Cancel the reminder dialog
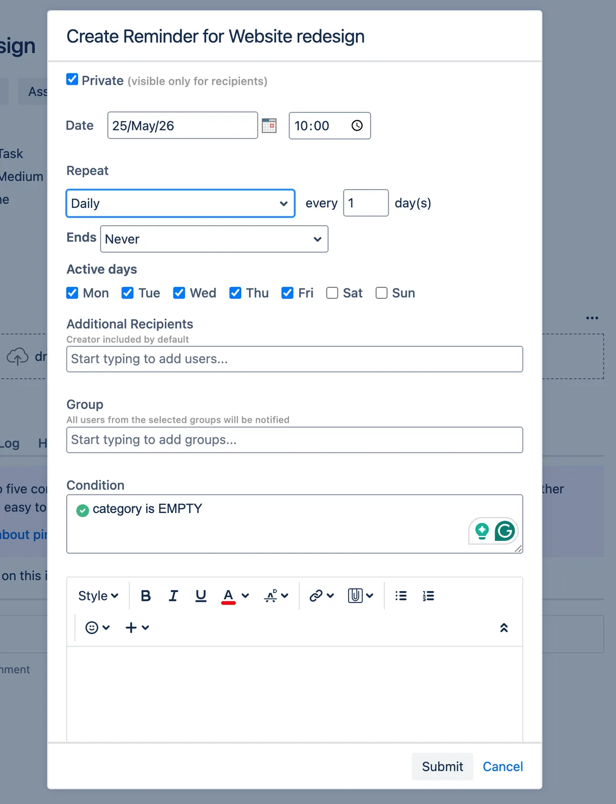Image resolution: width=616 pixels, height=804 pixels. pyautogui.click(x=503, y=767)
